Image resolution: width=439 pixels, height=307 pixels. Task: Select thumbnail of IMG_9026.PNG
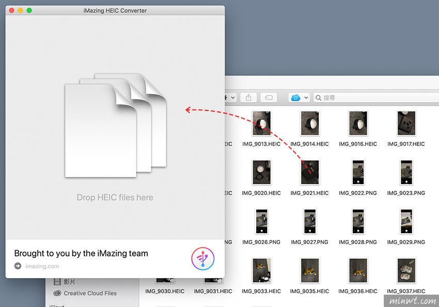click(261, 221)
